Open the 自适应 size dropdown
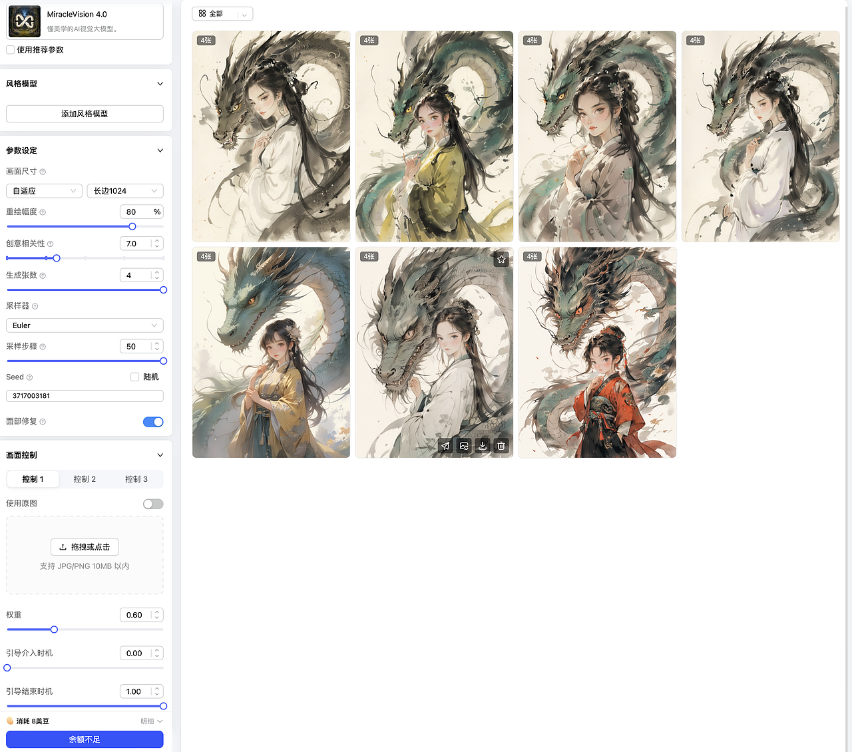The height and width of the screenshot is (752, 852). click(44, 191)
